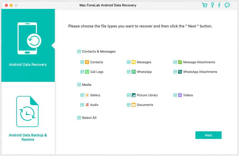Click the backup file clock icon
239x156 pixels.
click(27, 112)
